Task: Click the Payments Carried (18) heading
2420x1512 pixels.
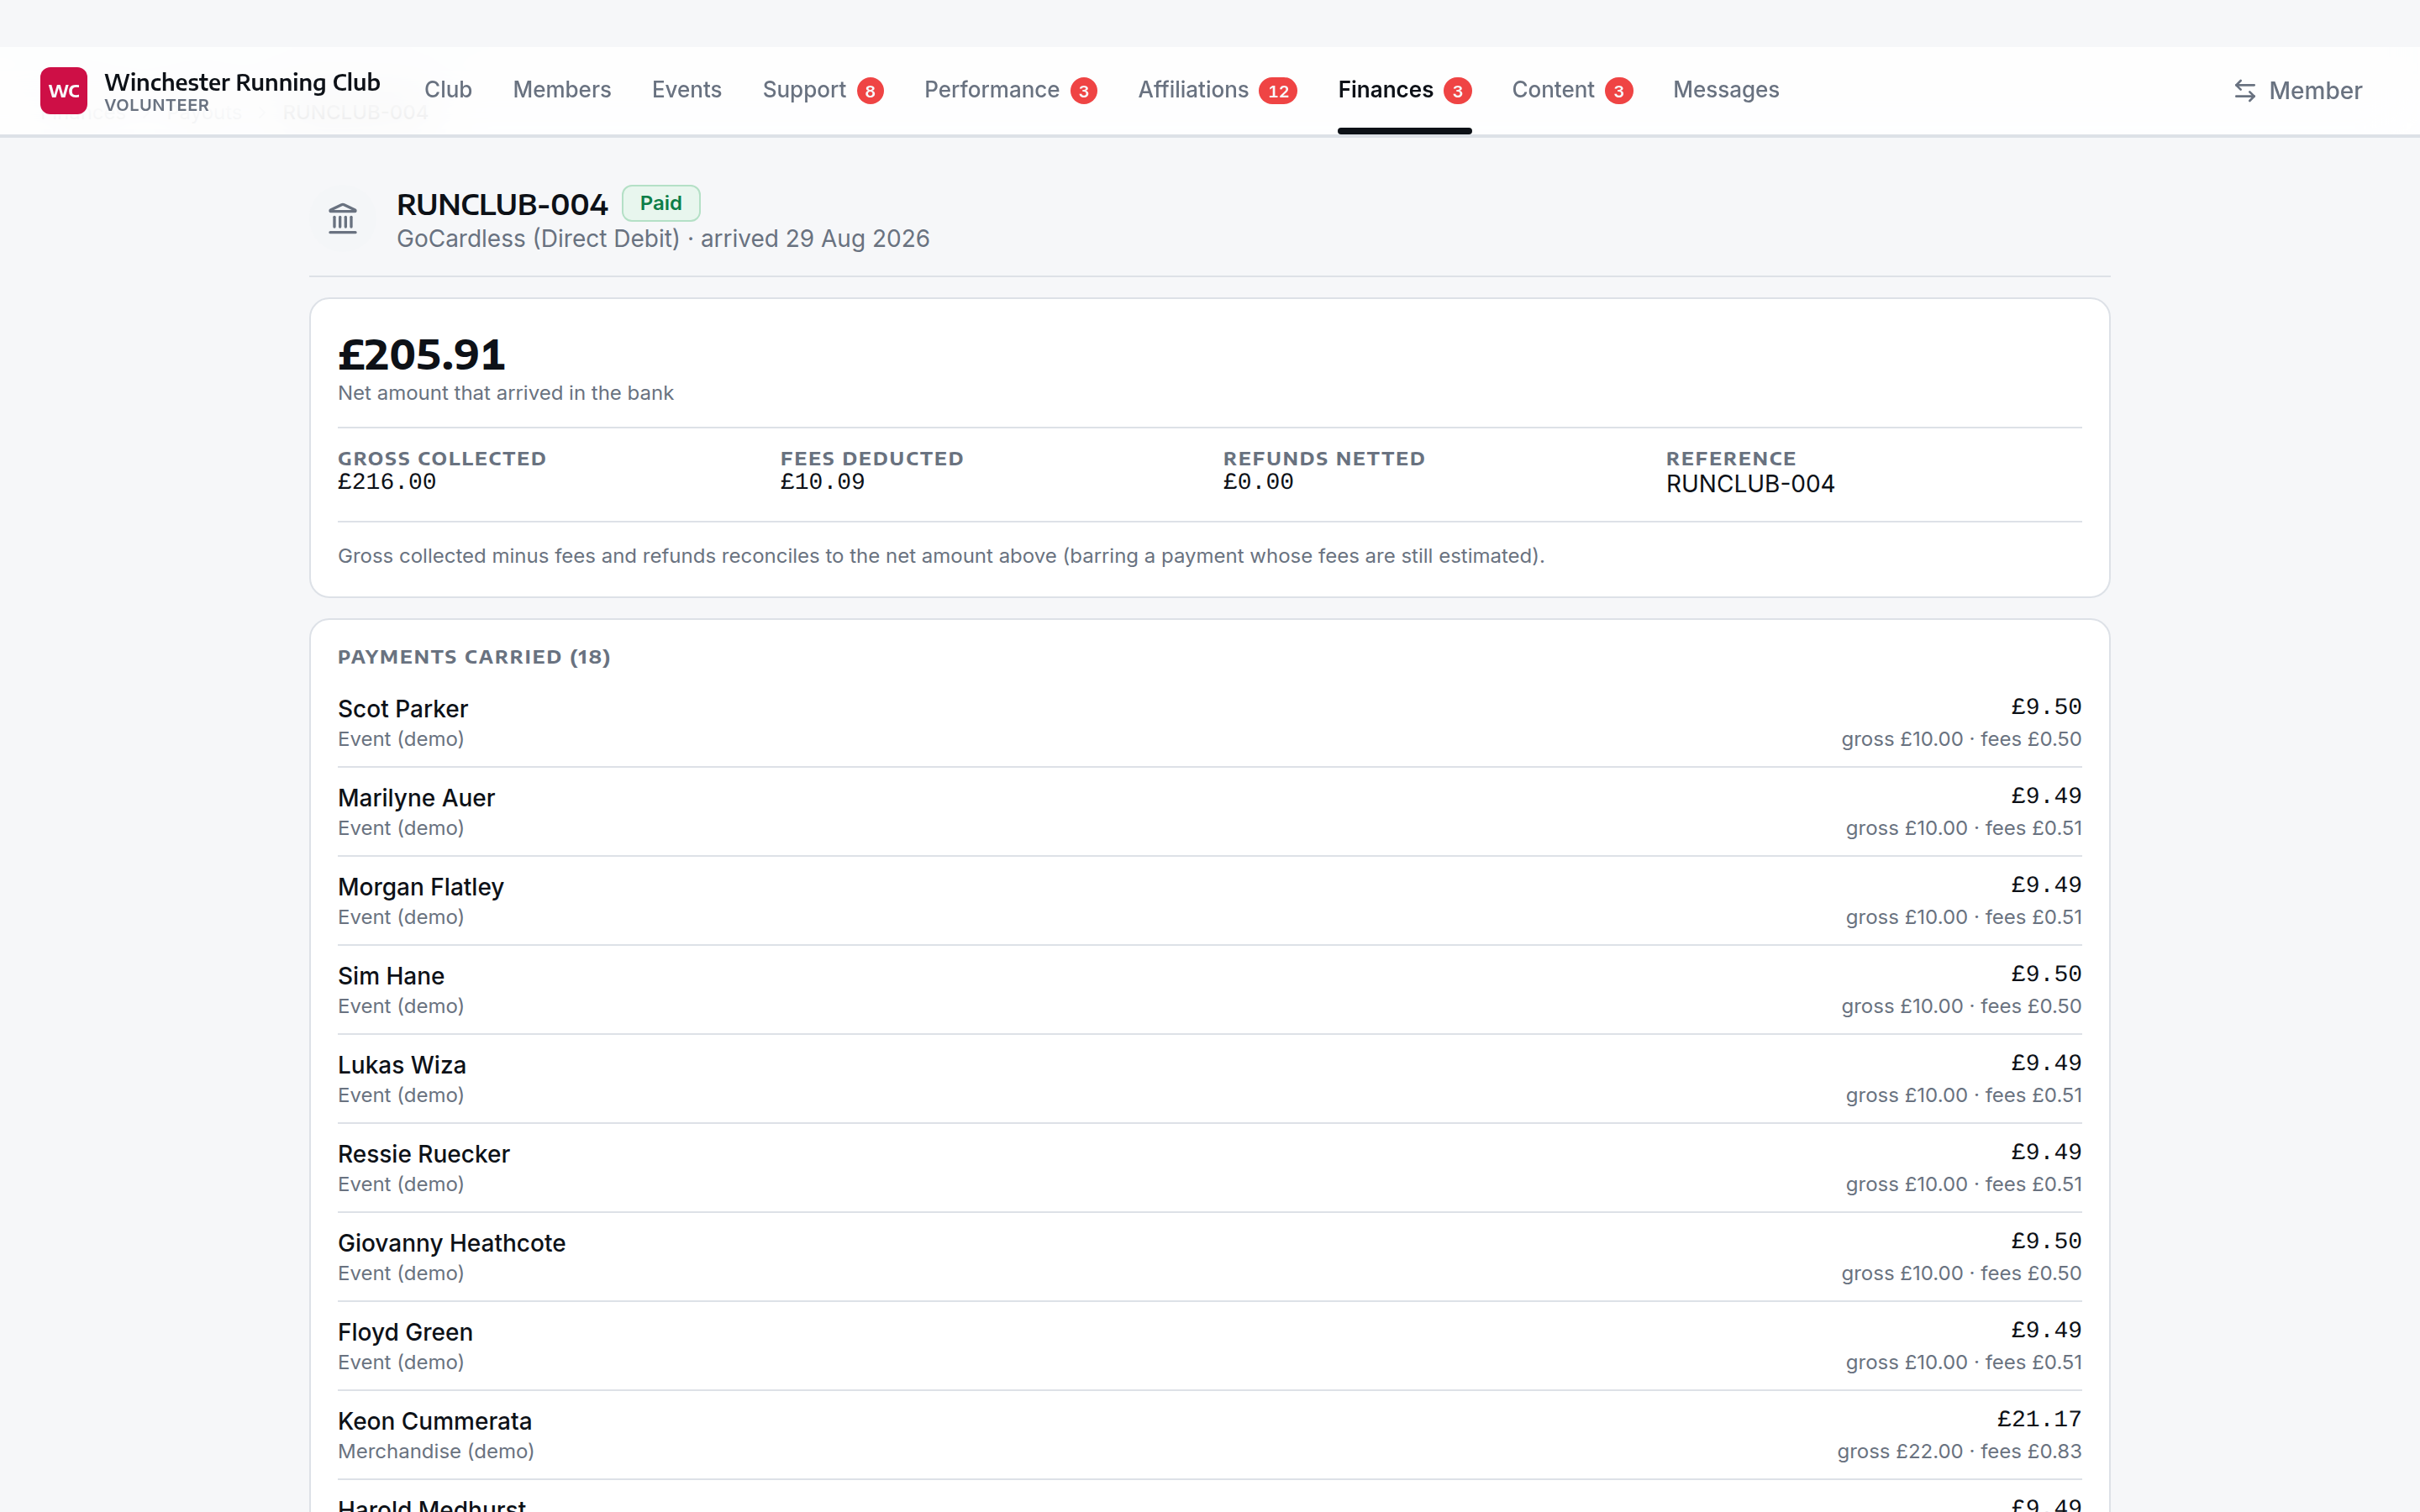Action: click(x=474, y=657)
